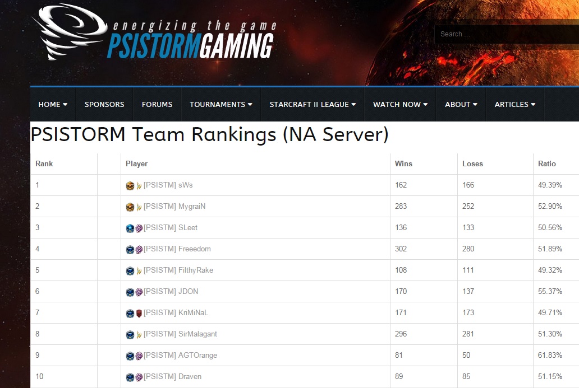The image size is (579, 388).
Task: Click the Ratio column header
Action: coord(547,163)
